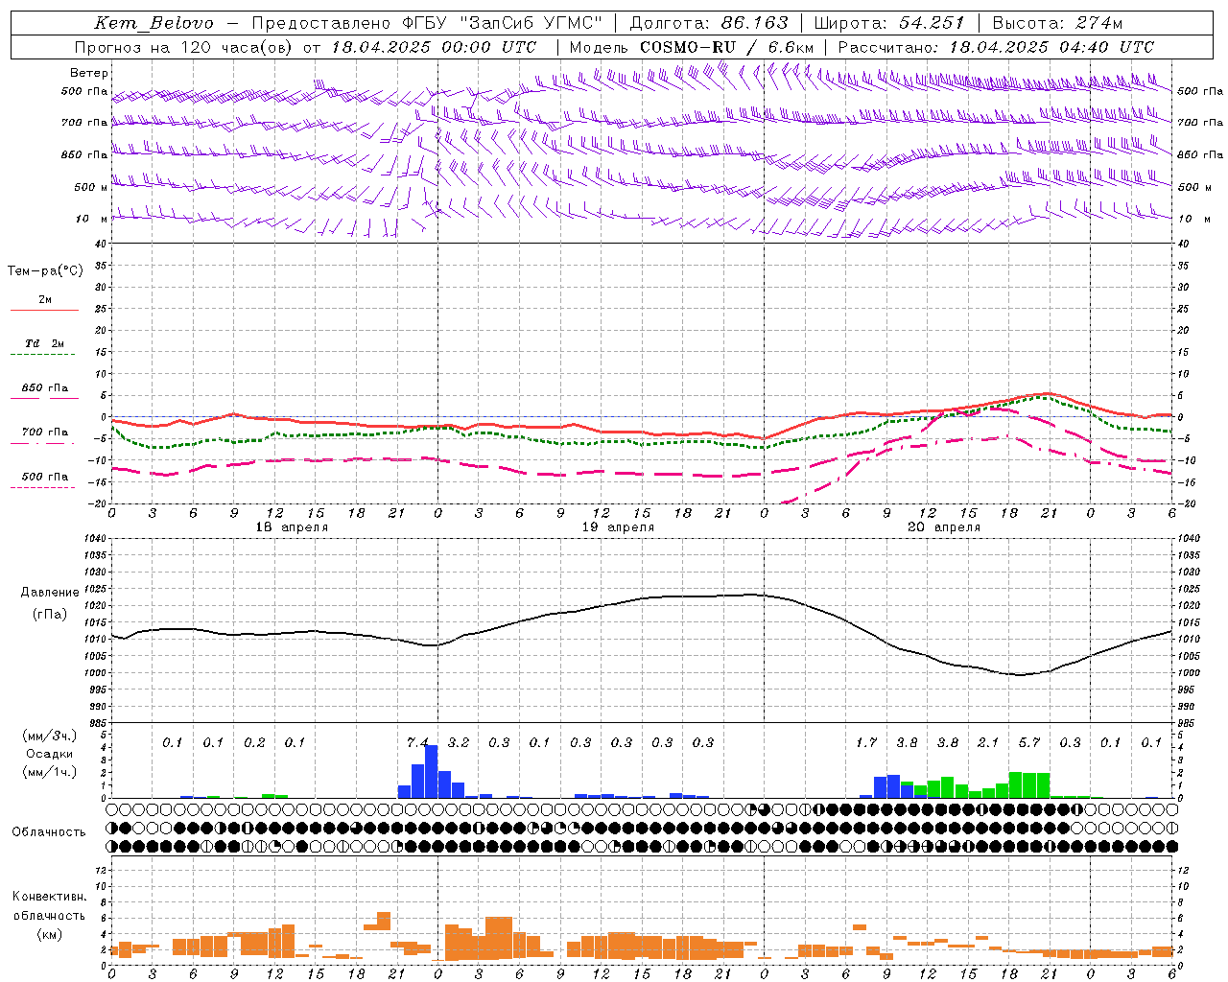1228x982 pixels.
Task: Click the forecast line Прогноз на 120 часа(ов)
Action: click(185, 47)
